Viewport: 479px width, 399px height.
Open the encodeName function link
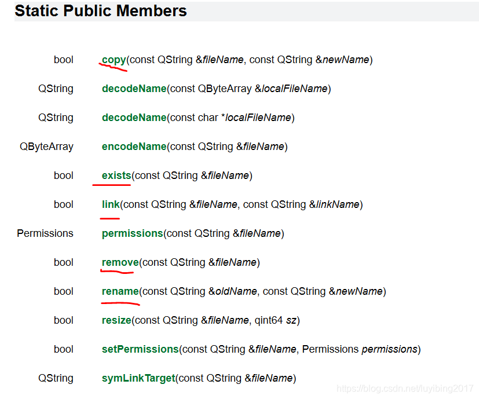[134, 147]
